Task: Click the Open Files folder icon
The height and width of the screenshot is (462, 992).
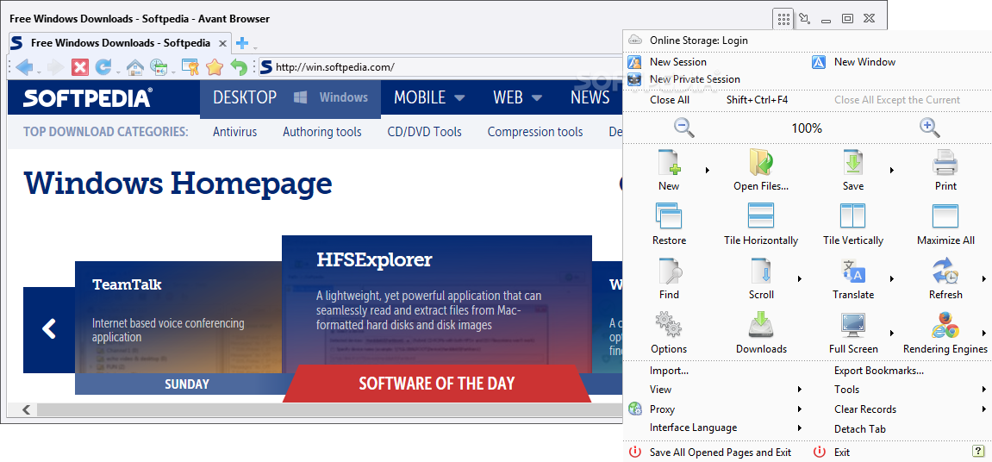Action: tap(761, 162)
